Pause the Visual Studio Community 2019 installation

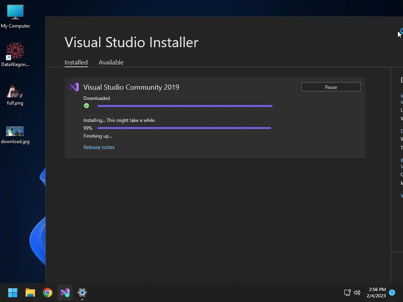pyautogui.click(x=331, y=87)
